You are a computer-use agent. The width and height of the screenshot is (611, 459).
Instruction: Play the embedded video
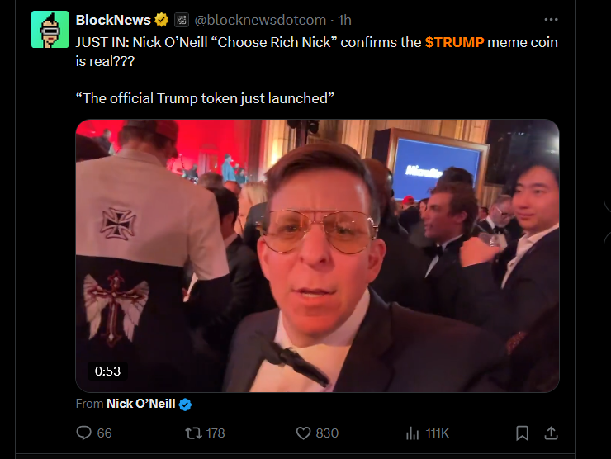click(x=317, y=256)
